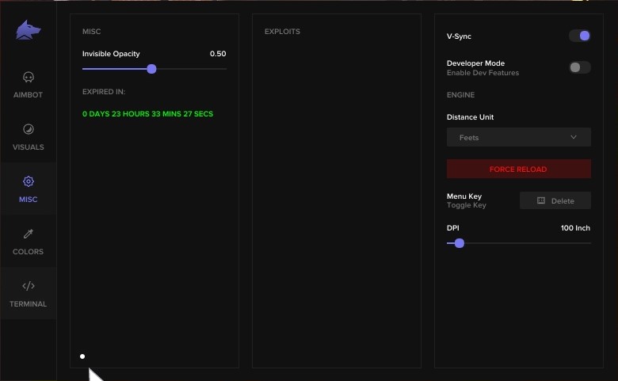Click the keyboard icon on Menu Key button
The height and width of the screenshot is (381, 618).
coord(541,201)
